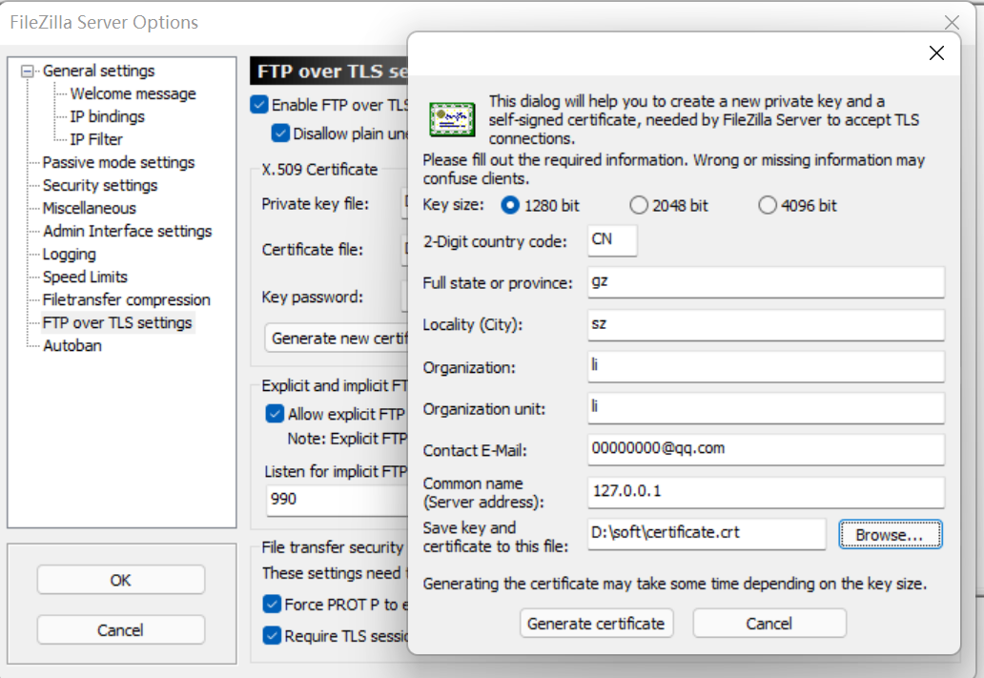Image resolution: width=984 pixels, height=678 pixels.
Task: Open Filetransfer compression settings page
Action: [x=126, y=300]
